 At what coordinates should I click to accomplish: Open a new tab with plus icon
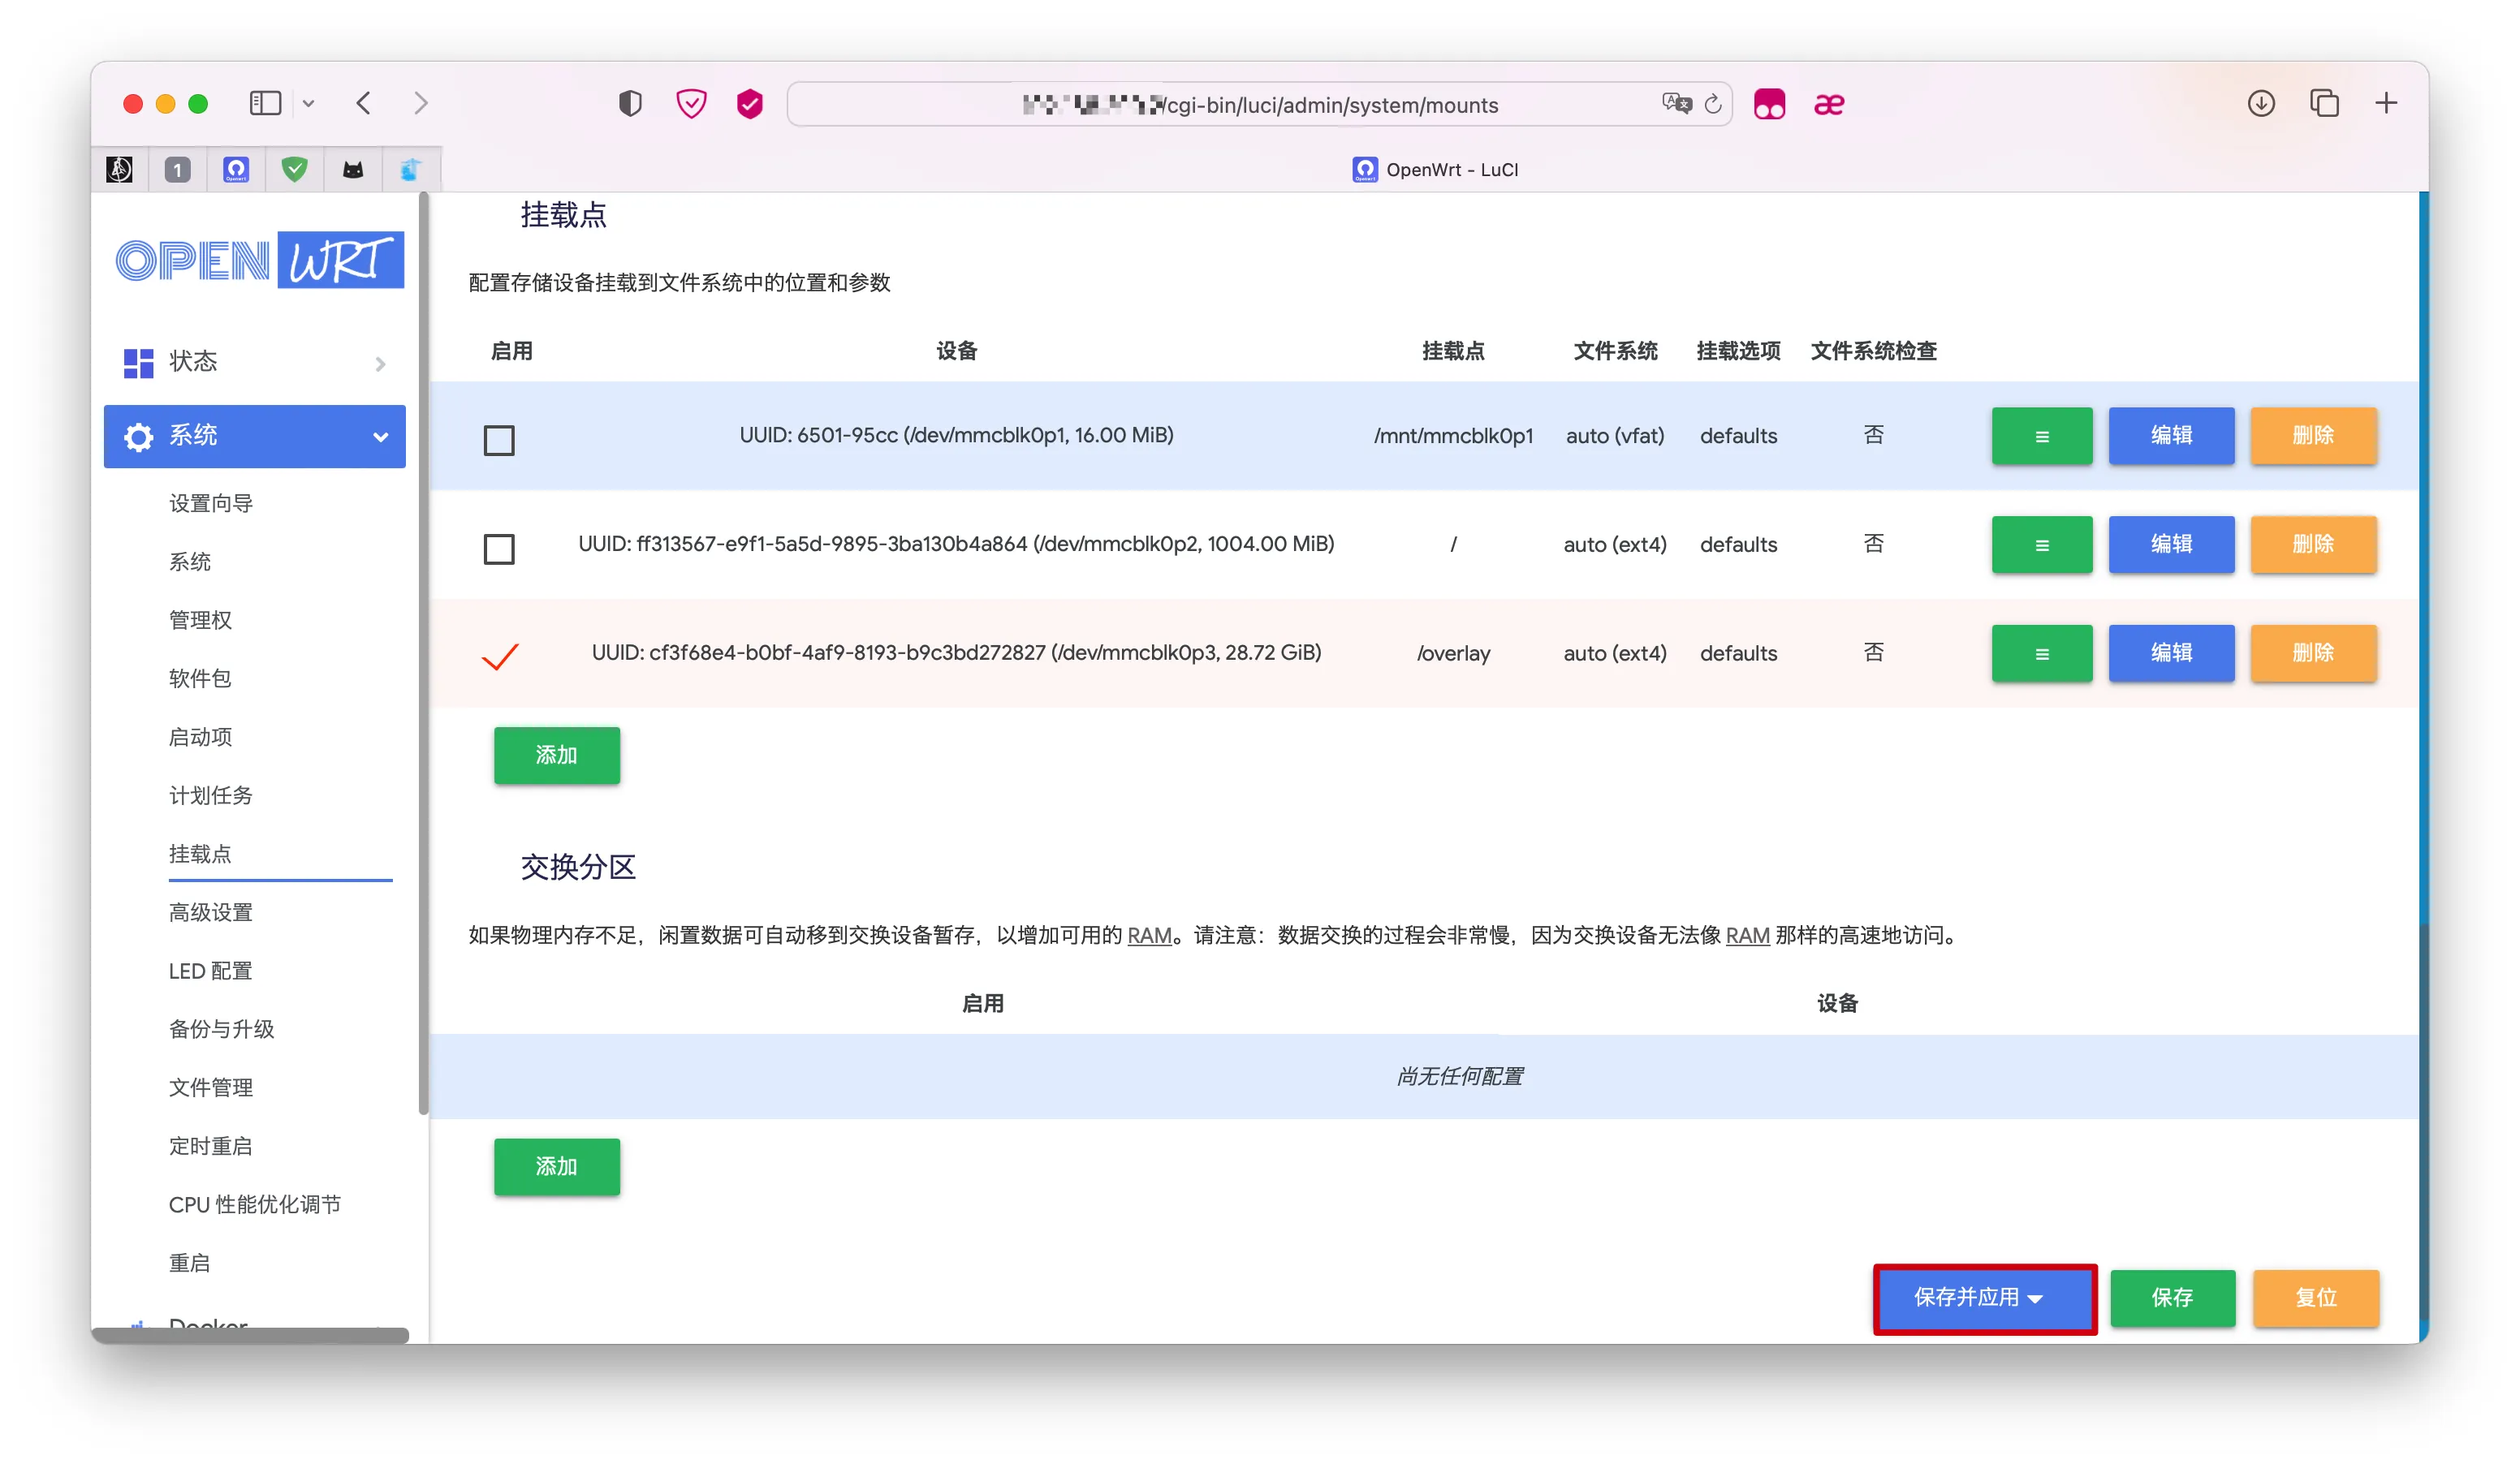pyautogui.click(x=2386, y=103)
